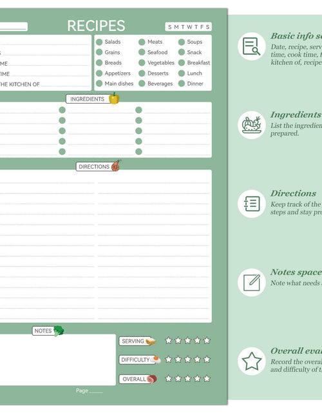322x413 pixels.
Task: Click the Basic info document-search icon
Action: [251, 46]
